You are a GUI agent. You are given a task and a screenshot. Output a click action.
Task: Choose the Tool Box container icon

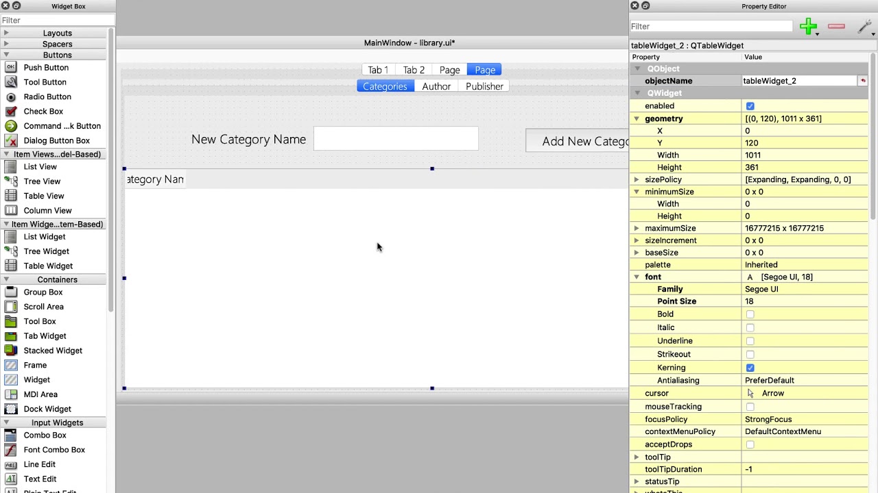coord(11,322)
